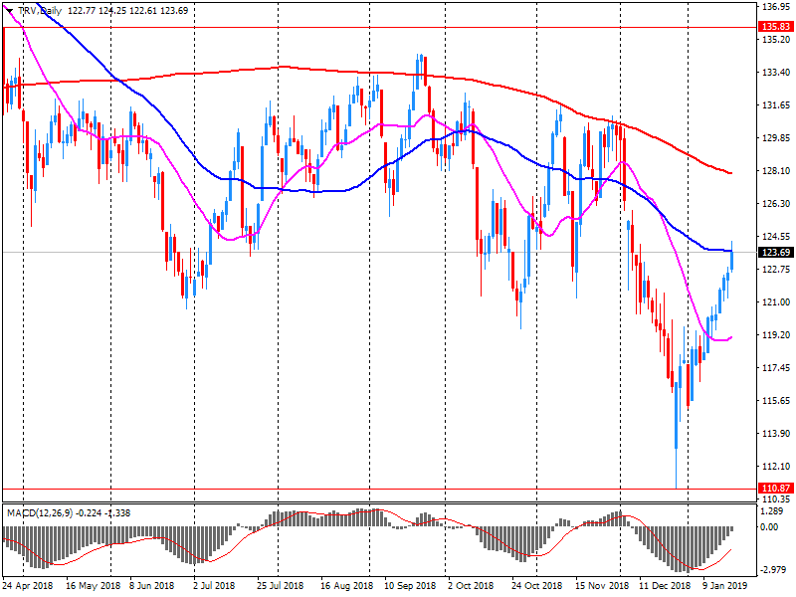Click the OHLC values 122.77 124.25 122.61 123.69
The height and width of the screenshot is (597, 796).
point(127,11)
